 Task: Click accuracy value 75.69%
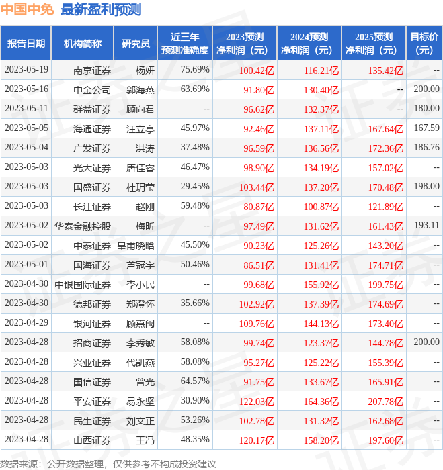[x=195, y=69]
